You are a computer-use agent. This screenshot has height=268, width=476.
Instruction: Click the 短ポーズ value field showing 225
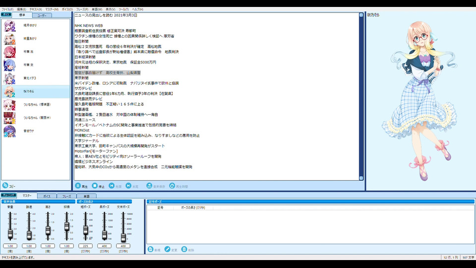pyautogui.click(x=85, y=246)
